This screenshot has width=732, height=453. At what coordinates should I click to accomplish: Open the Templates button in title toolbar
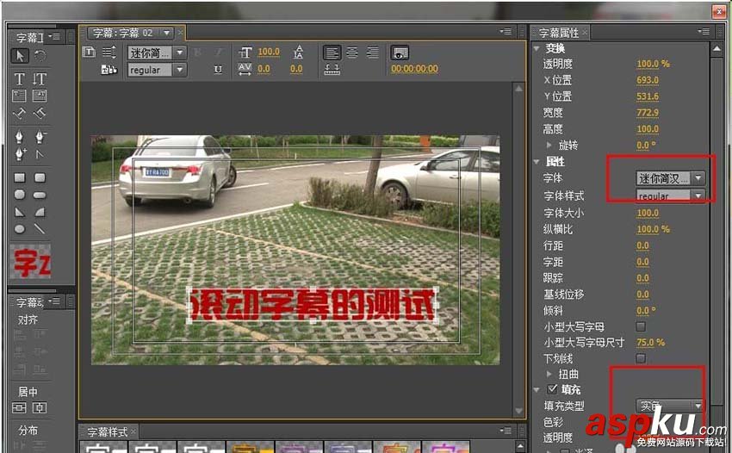coord(109,70)
